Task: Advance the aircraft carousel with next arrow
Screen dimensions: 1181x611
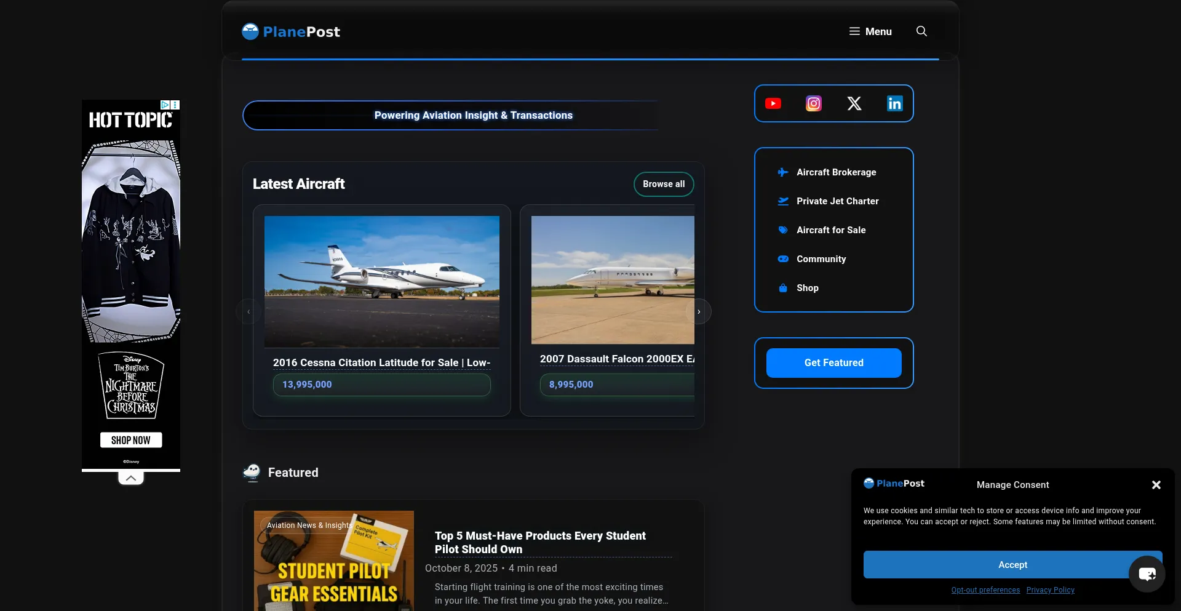Action: tap(699, 312)
